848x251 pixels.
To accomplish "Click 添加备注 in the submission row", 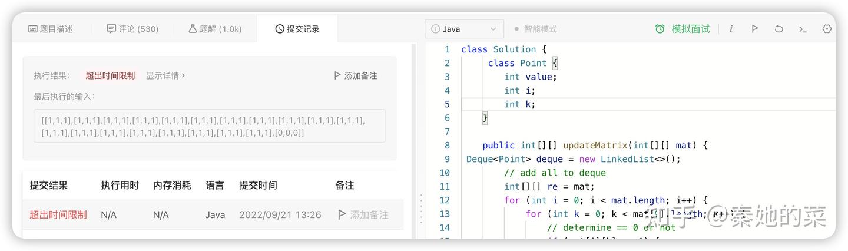I will 363,214.
